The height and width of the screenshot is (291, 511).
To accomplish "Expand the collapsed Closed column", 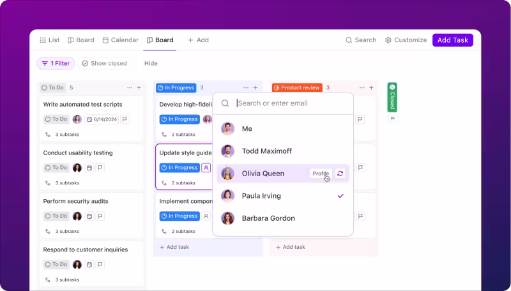I will click(392, 98).
